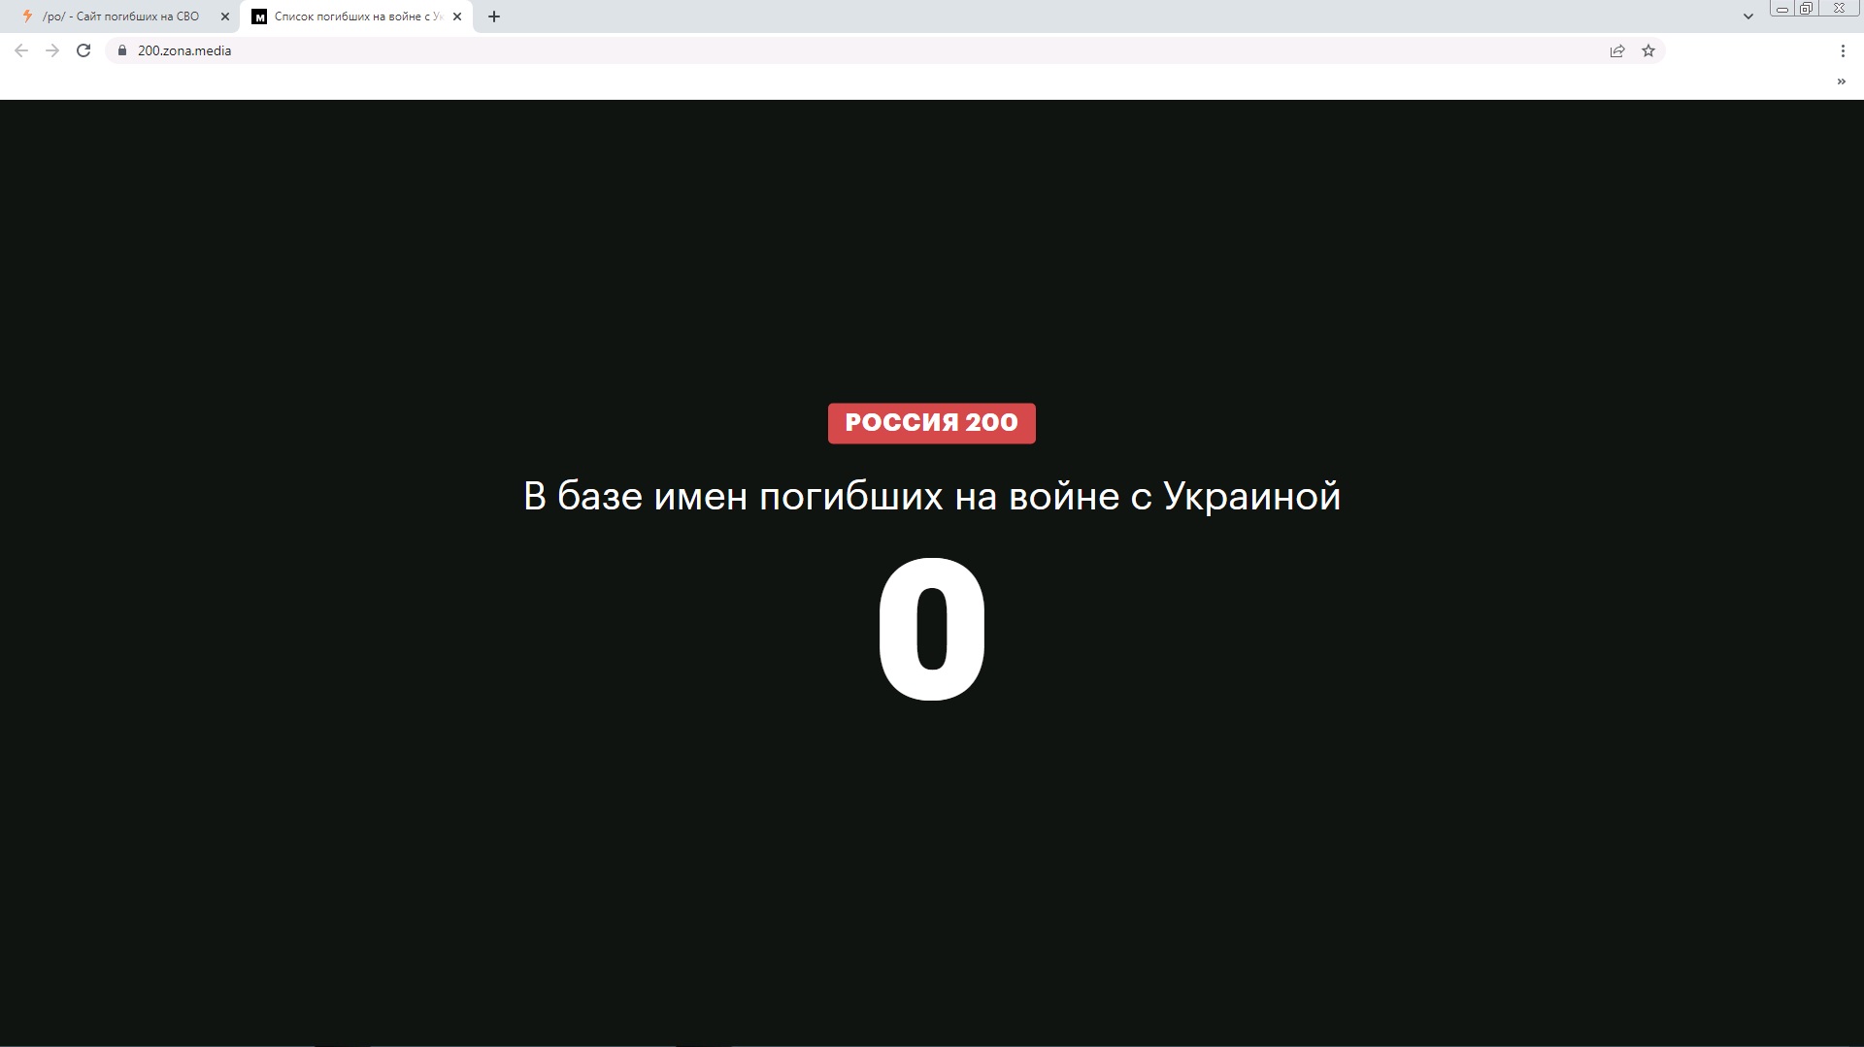Bookmark this page with the star icon
The width and height of the screenshot is (1864, 1047).
1648,50
